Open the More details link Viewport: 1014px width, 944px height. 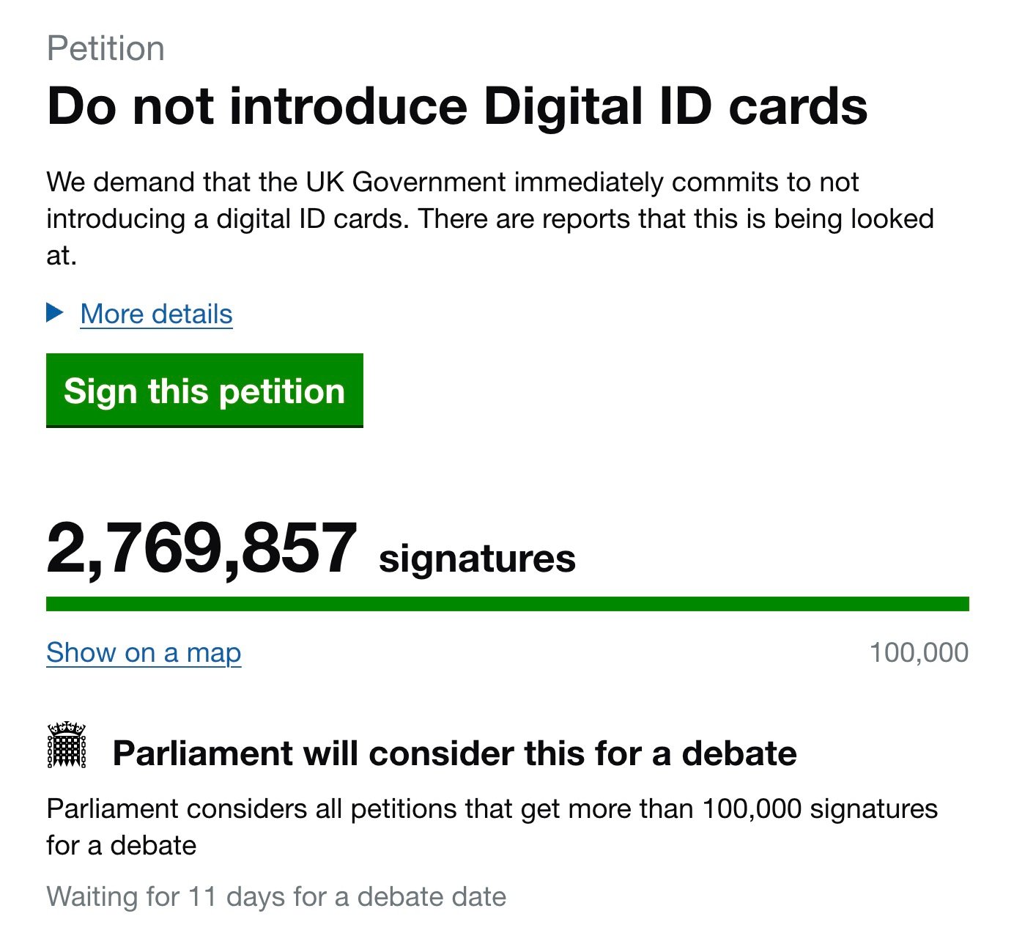click(156, 314)
